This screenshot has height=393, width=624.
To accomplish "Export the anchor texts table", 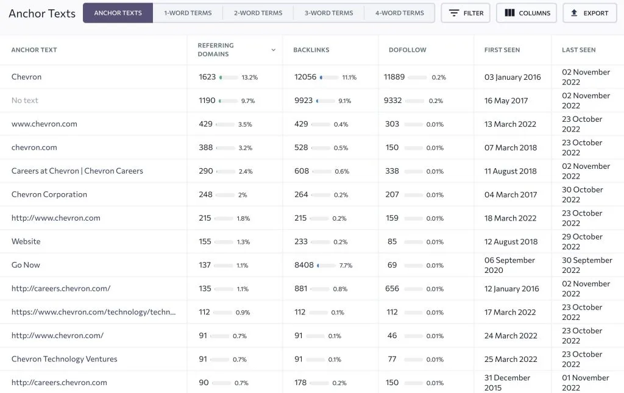I will coord(590,13).
